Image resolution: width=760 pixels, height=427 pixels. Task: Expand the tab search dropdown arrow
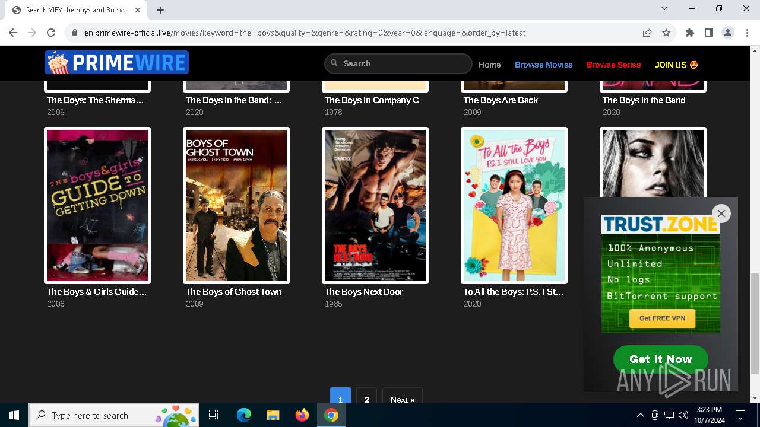pyautogui.click(x=664, y=8)
